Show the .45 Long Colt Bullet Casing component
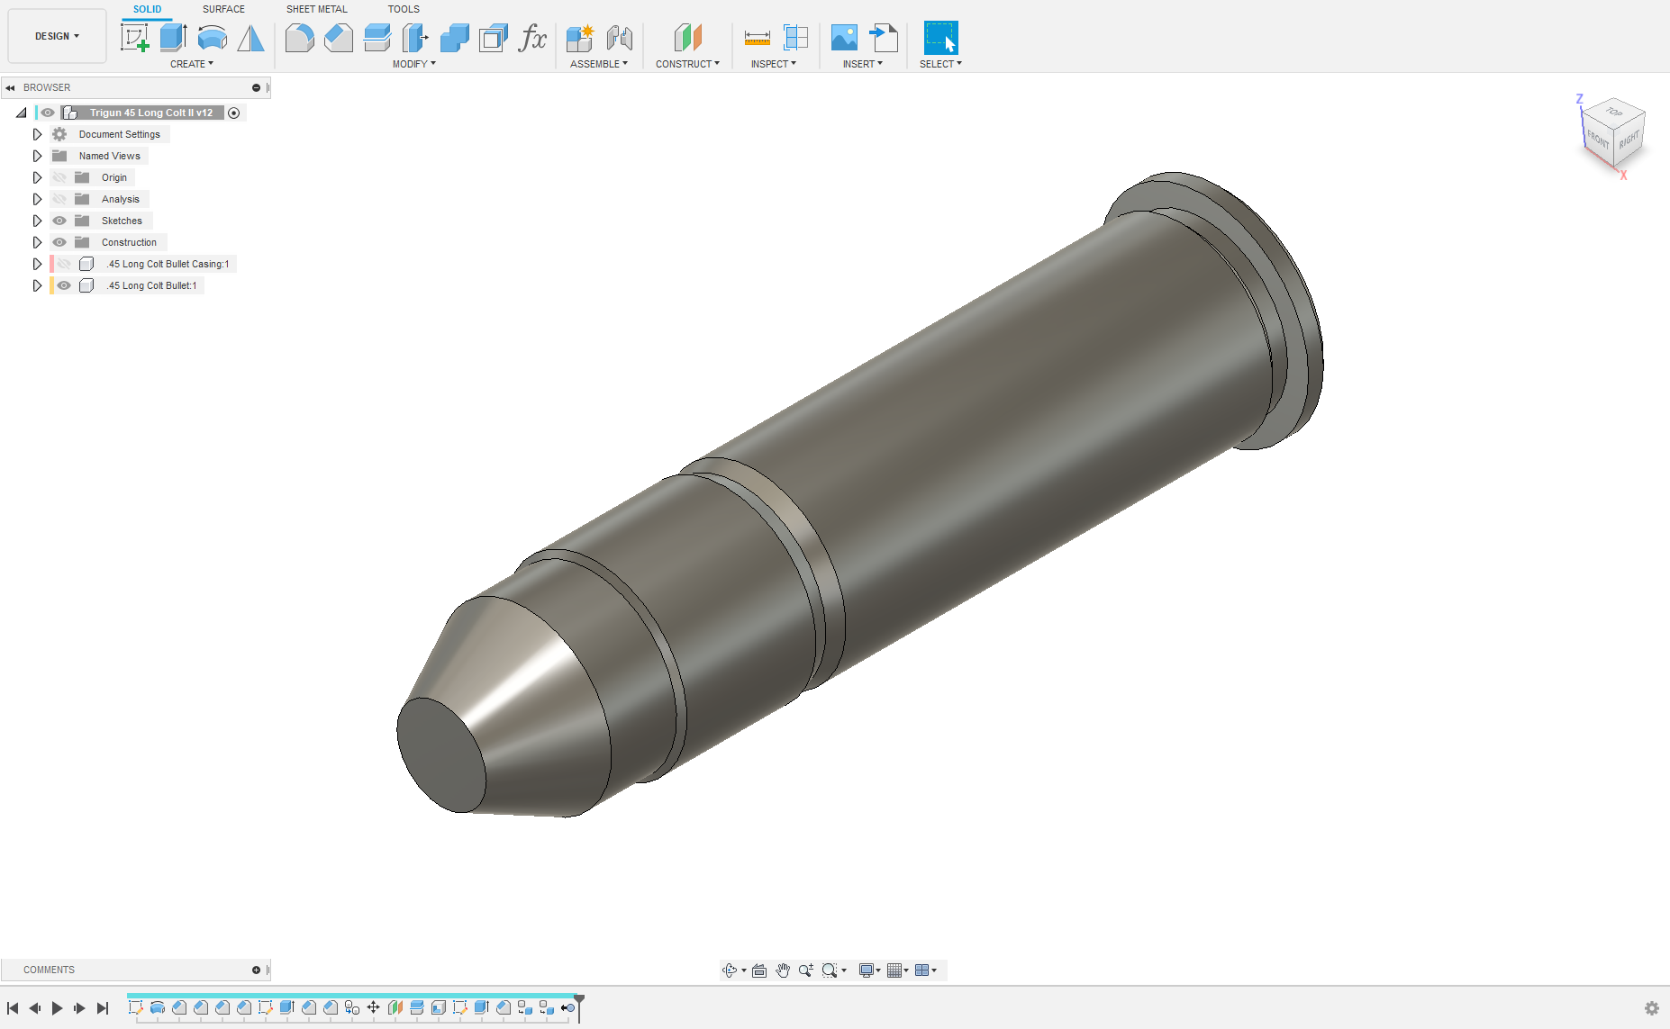This screenshot has height=1029, width=1670. coord(64,264)
